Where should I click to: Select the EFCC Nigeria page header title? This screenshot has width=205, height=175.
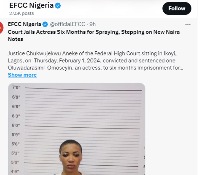point(31,5)
